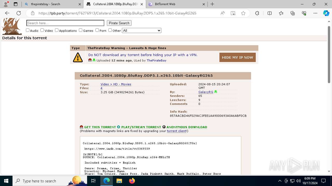332x186 pixels.
Task: Open volume icon in system tray
Action: coord(298,181)
